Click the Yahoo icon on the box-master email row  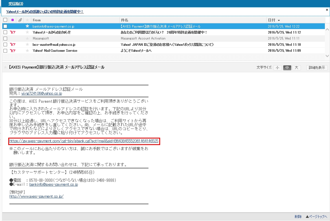pyautogui.click(x=13, y=45)
